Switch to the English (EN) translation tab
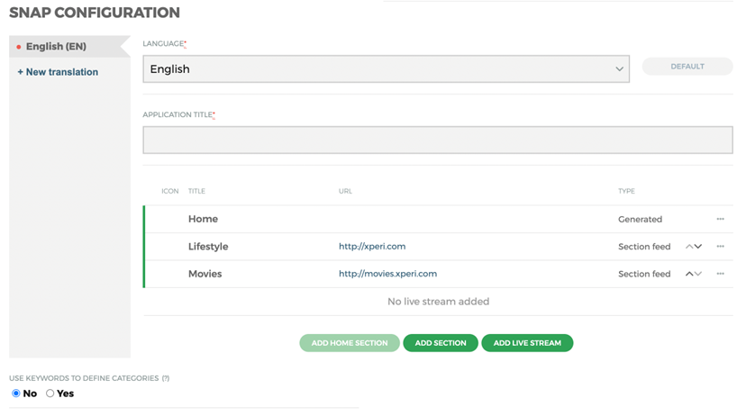Screen dimensions: 746x416 point(56,47)
